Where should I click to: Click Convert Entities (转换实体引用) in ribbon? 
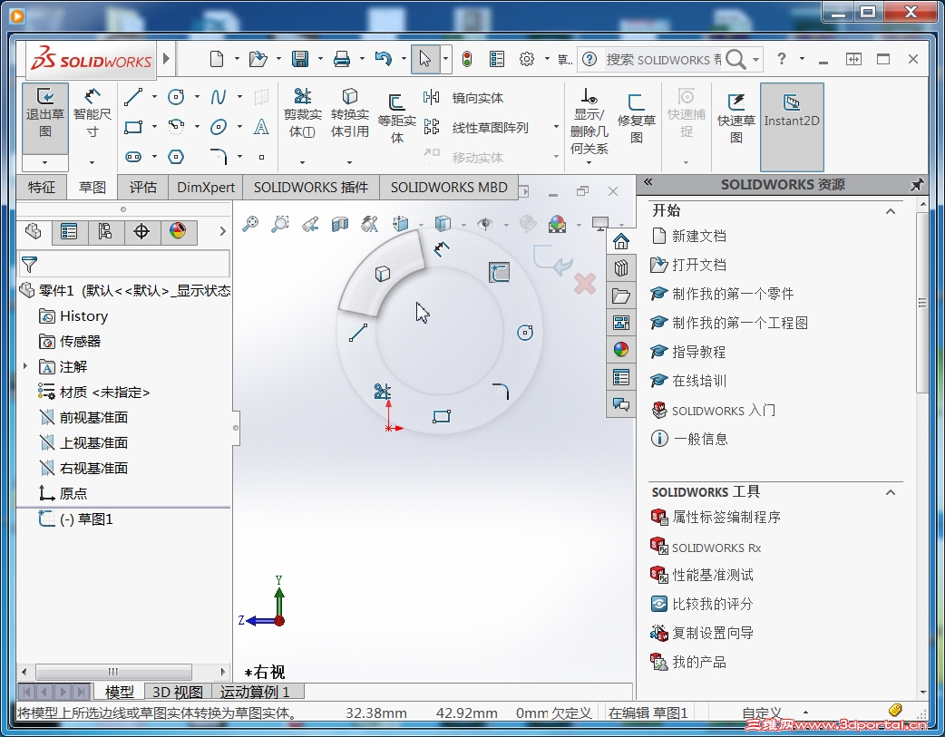coord(349,112)
